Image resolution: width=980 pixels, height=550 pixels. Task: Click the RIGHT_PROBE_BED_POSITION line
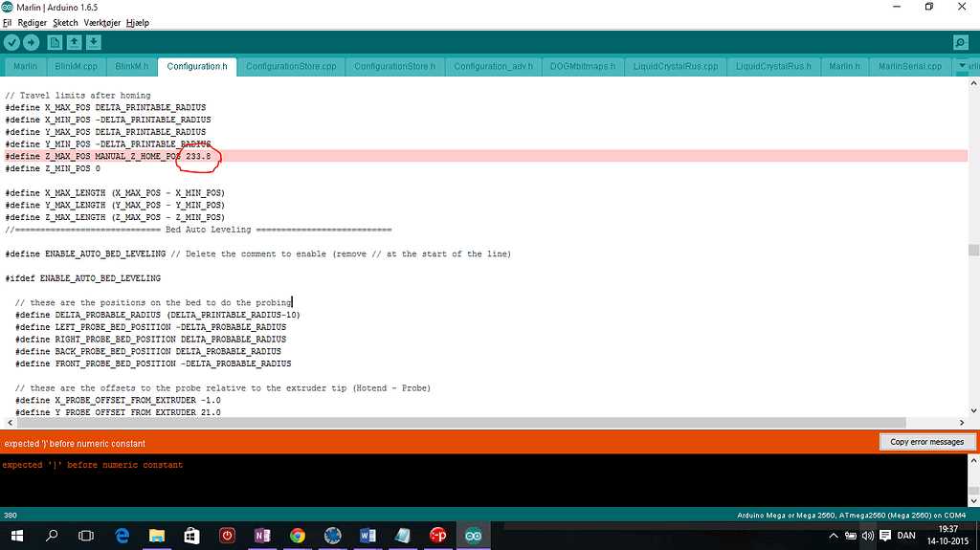click(x=150, y=340)
